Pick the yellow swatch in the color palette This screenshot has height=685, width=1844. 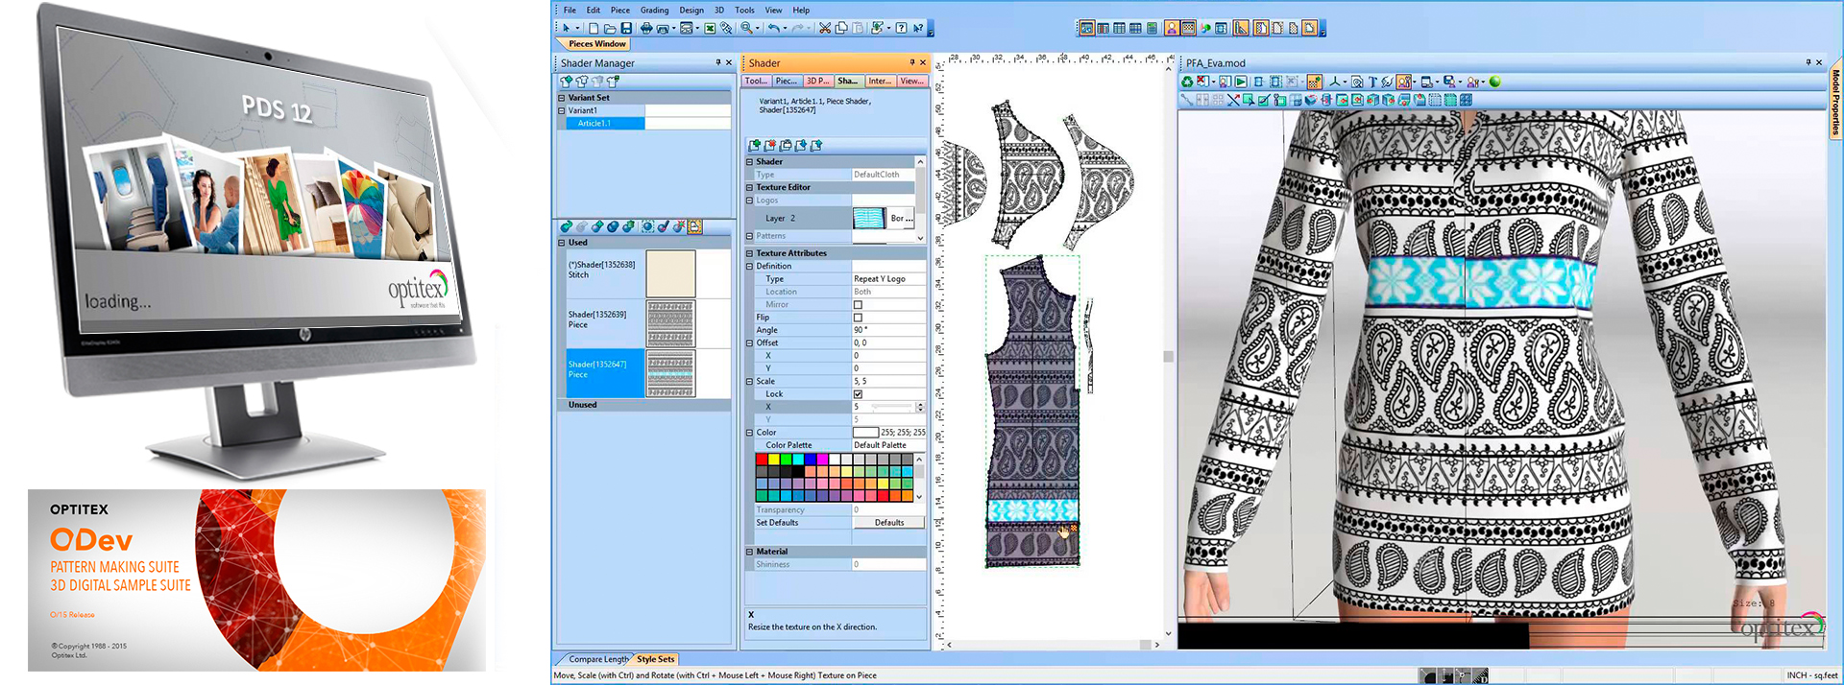pyautogui.click(x=774, y=460)
